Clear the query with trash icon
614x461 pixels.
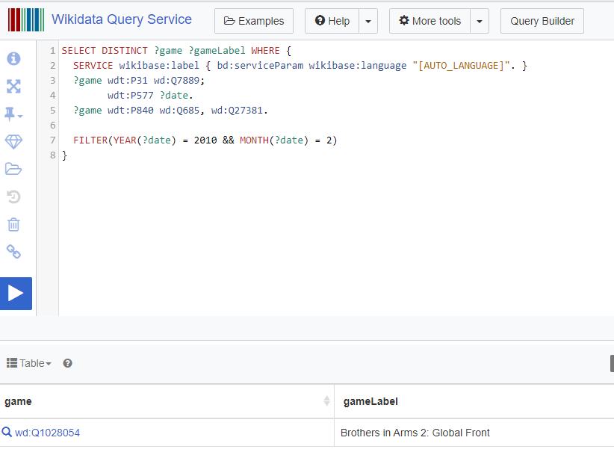[13, 224]
